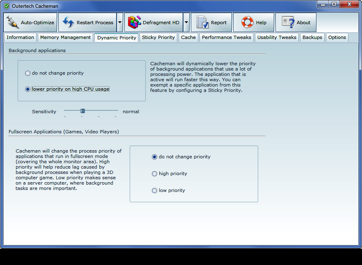Click the Cacheman shield icon in title bar
Image resolution: width=362 pixels, height=265 pixels.
tap(7, 6)
